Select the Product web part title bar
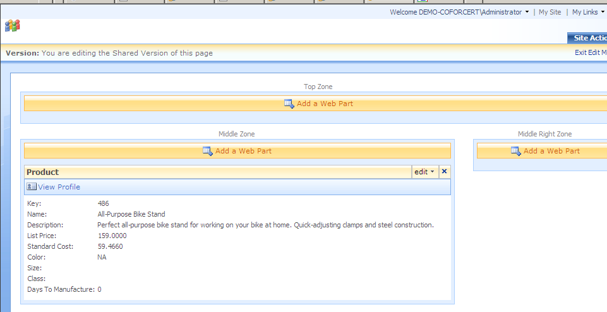The image size is (607, 312). 215,172
